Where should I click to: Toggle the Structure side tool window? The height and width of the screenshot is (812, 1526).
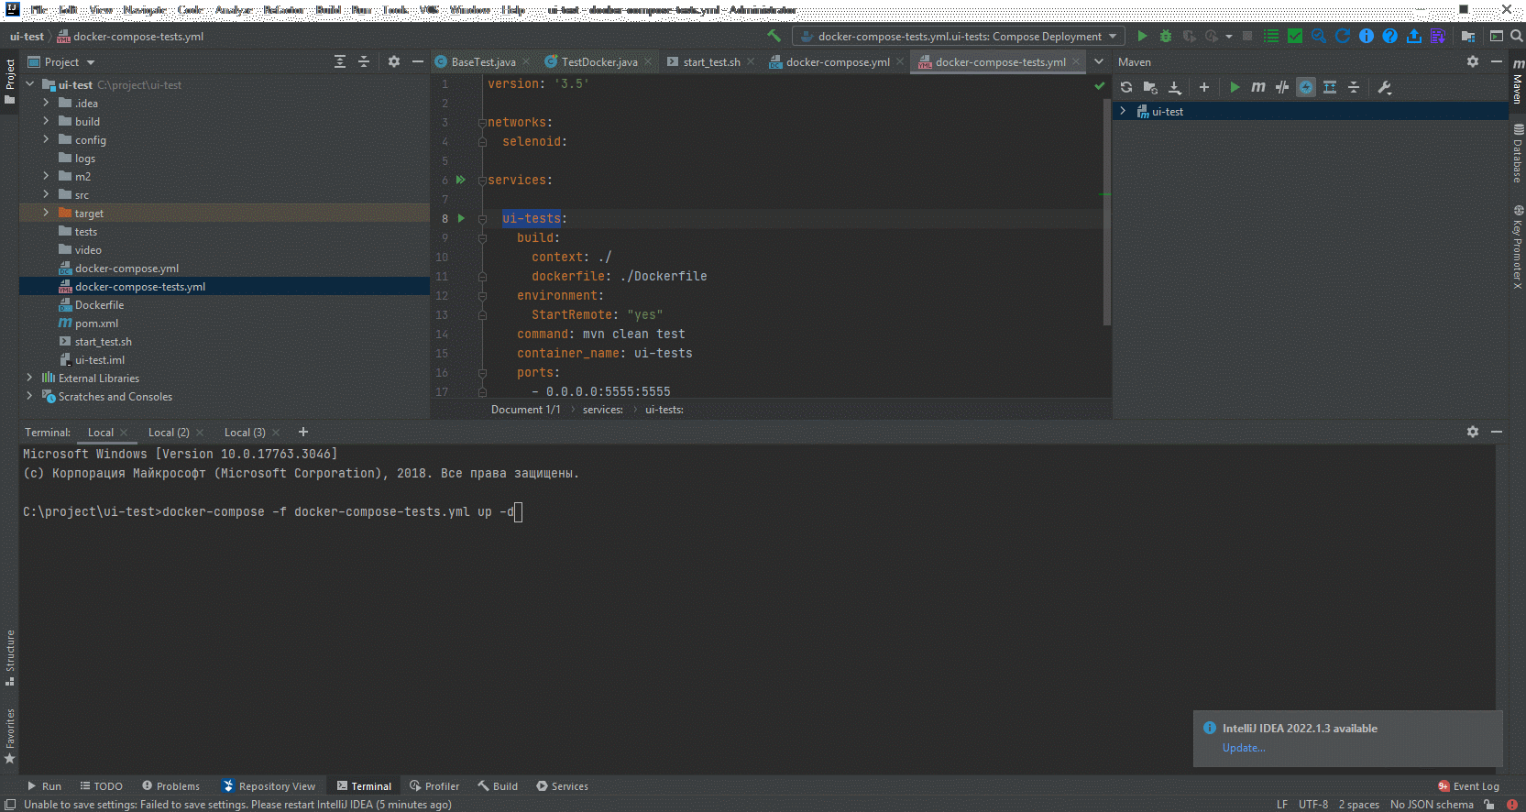[x=10, y=657]
